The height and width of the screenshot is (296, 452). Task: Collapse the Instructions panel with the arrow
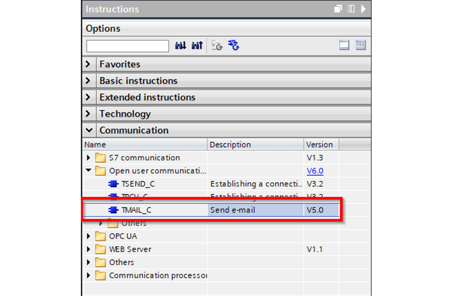[x=363, y=9]
